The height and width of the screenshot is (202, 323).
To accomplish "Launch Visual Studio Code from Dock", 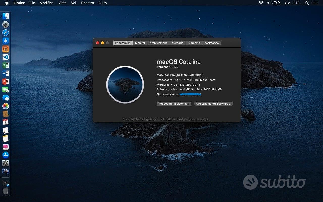I will click(x=5, y=57).
